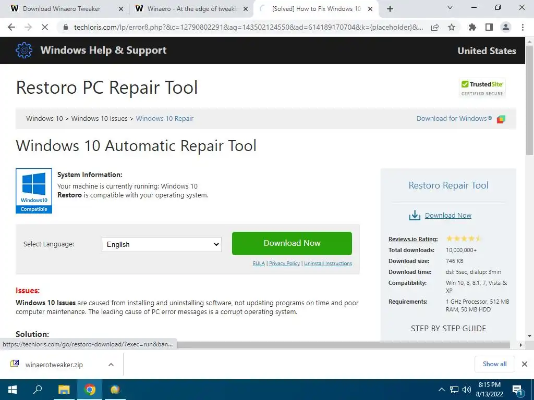Open the Extensions puzzle icon
Image resolution: width=534 pixels, height=400 pixels.
click(472, 27)
